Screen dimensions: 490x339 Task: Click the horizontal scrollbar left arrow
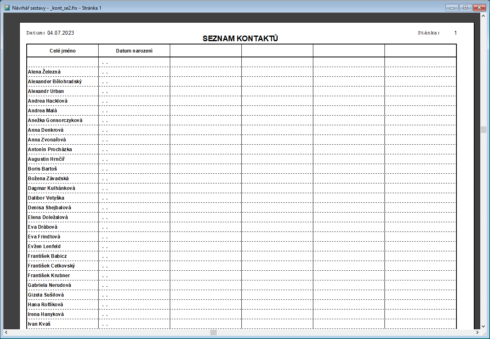[6, 333]
